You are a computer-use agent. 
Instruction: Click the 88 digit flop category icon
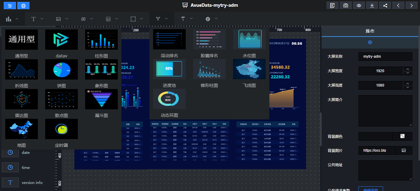pyautogui.click(x=83, y=19)
